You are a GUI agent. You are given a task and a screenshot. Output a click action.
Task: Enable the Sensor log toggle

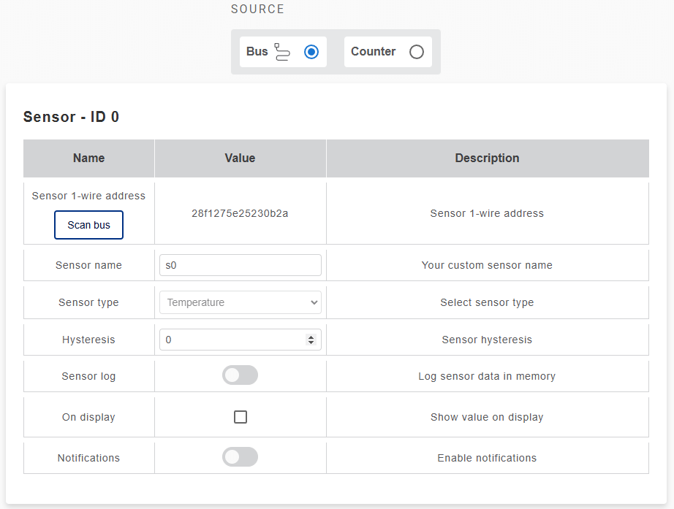240,375
